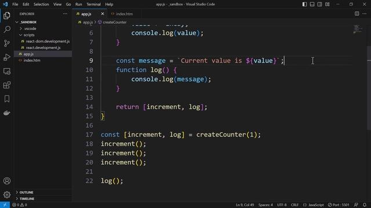Image resolution: width=371 pixels, height=208 pixels.
Task: Expand the TIMELINE section
Action: tap(43, 199)
